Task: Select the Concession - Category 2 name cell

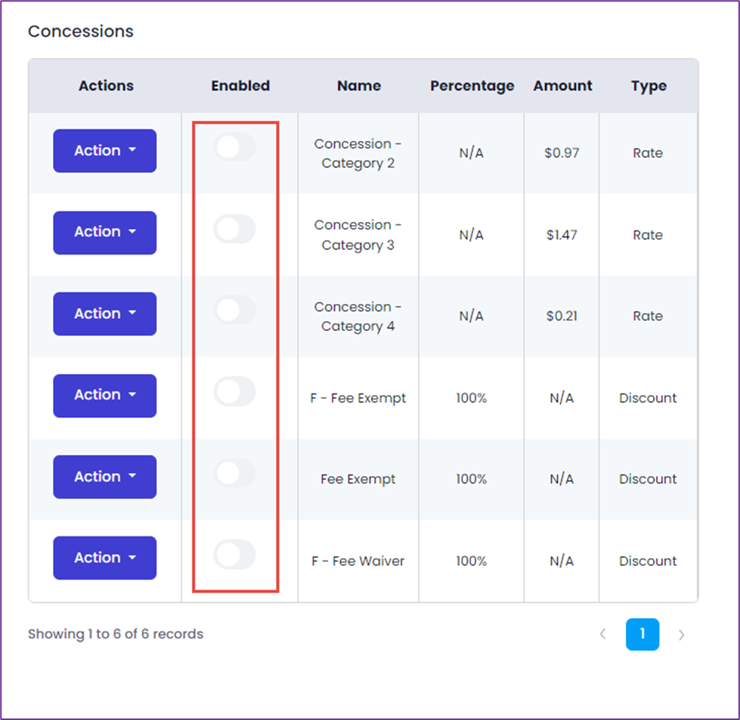Action: click(358, 153)
